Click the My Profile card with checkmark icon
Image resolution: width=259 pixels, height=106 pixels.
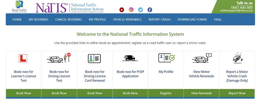click(x=167, y=58)
